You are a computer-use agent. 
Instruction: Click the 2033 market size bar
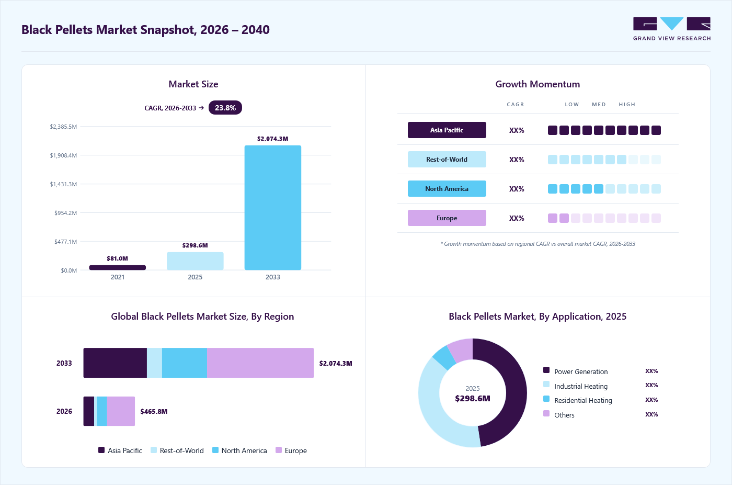[x=273, y=208]
